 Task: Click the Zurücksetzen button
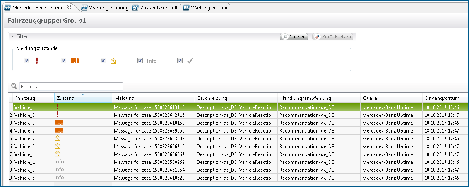(333, 37)
